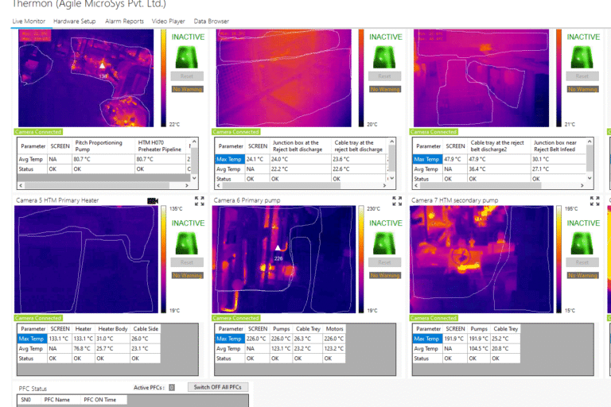The height and width of the screenshot is (407, 611).
Task: Click HTM H070 Preheater Pipeline column header
Action: (x=160, y=146)
